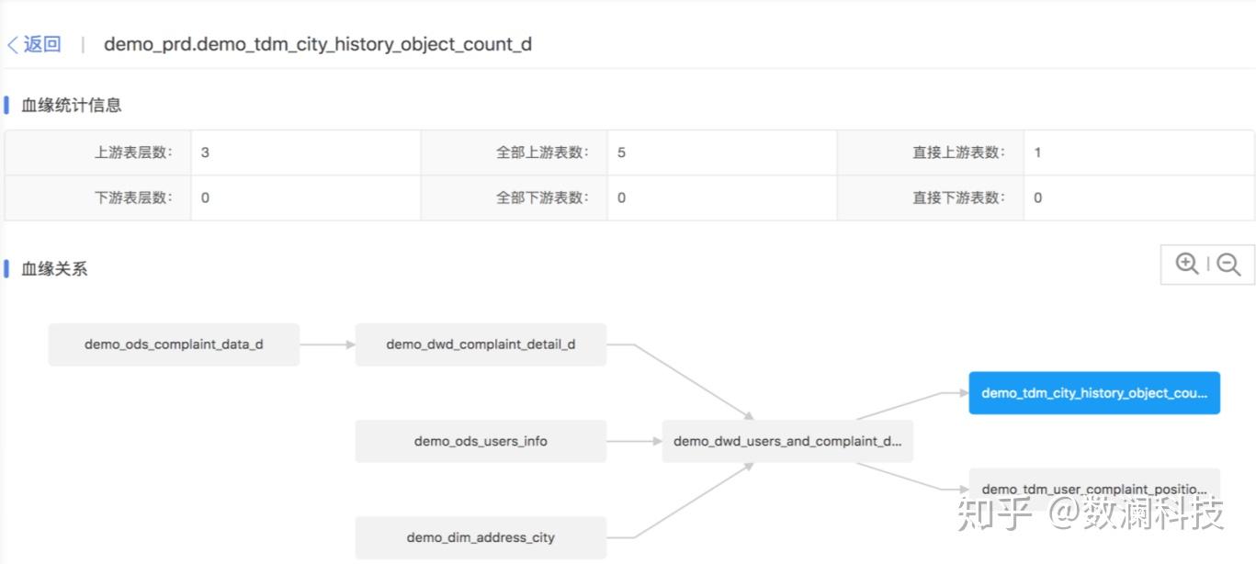Click the 直接上游表数 value 1
This screenshot has height=564, width=1256.
pyautogui.click(x=1037, y=152)
